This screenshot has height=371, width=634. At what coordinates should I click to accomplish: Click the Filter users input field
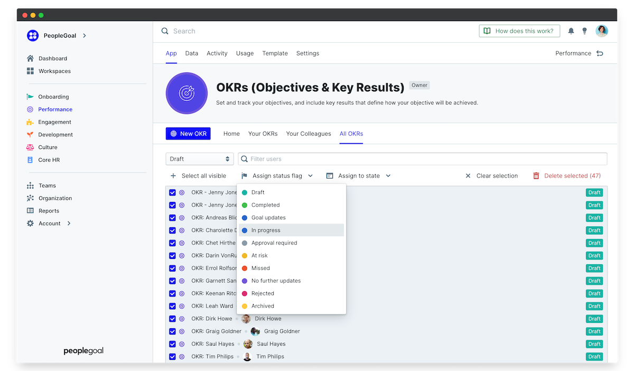point(423,159)
